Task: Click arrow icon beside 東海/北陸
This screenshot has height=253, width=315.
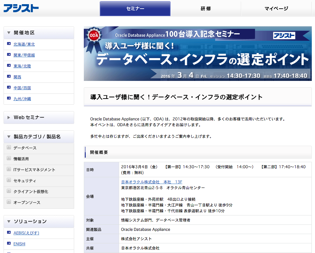Action: [x=9, y=65]
